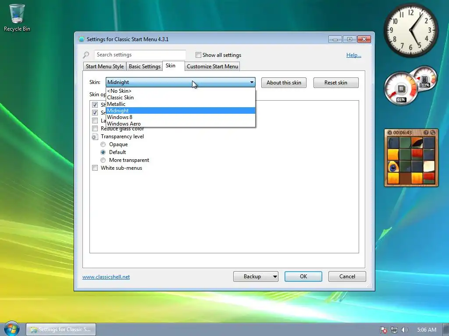This screenshot has width=449, height=336.
Task: Switch to the Customize Start Menu tab
Action: [212, 66]
